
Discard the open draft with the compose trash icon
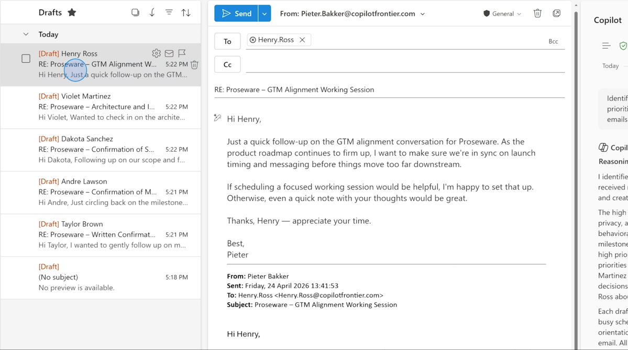537,13
